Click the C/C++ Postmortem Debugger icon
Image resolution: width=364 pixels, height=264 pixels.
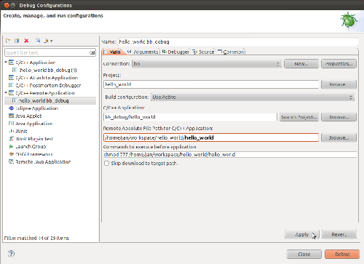(12, 85)
